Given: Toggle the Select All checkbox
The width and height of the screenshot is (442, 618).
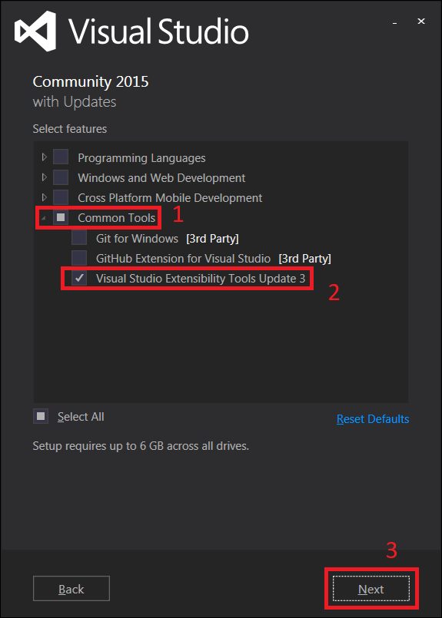Looking at the screenshot, I should (41, 416).
